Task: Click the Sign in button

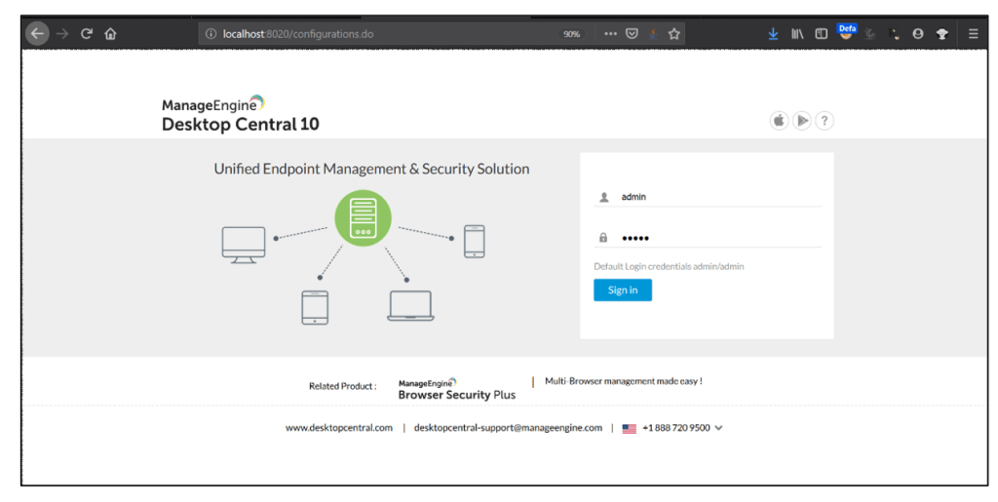Action: point(623,290)
